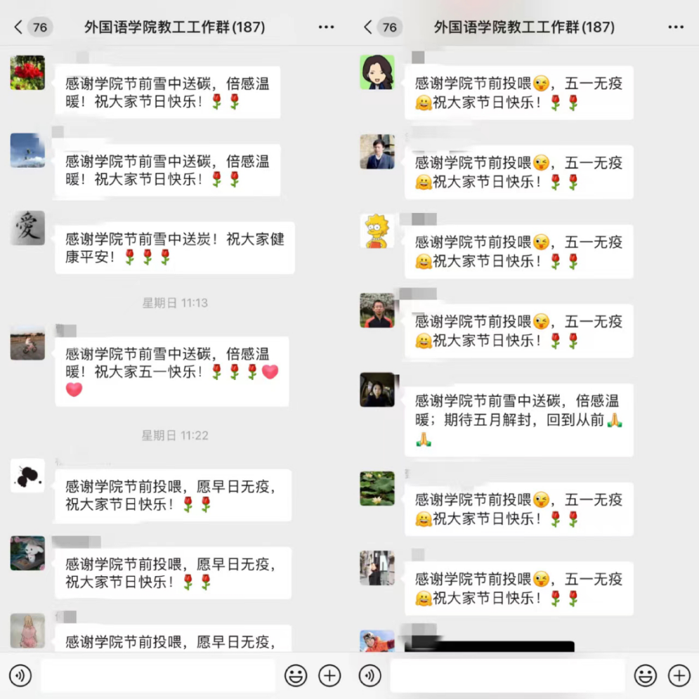Image resolution: width=699 pixels, height=699 pixels.
Task: Tap the message 祝大家五一快乐 with hearts
Action: [172, 372]
